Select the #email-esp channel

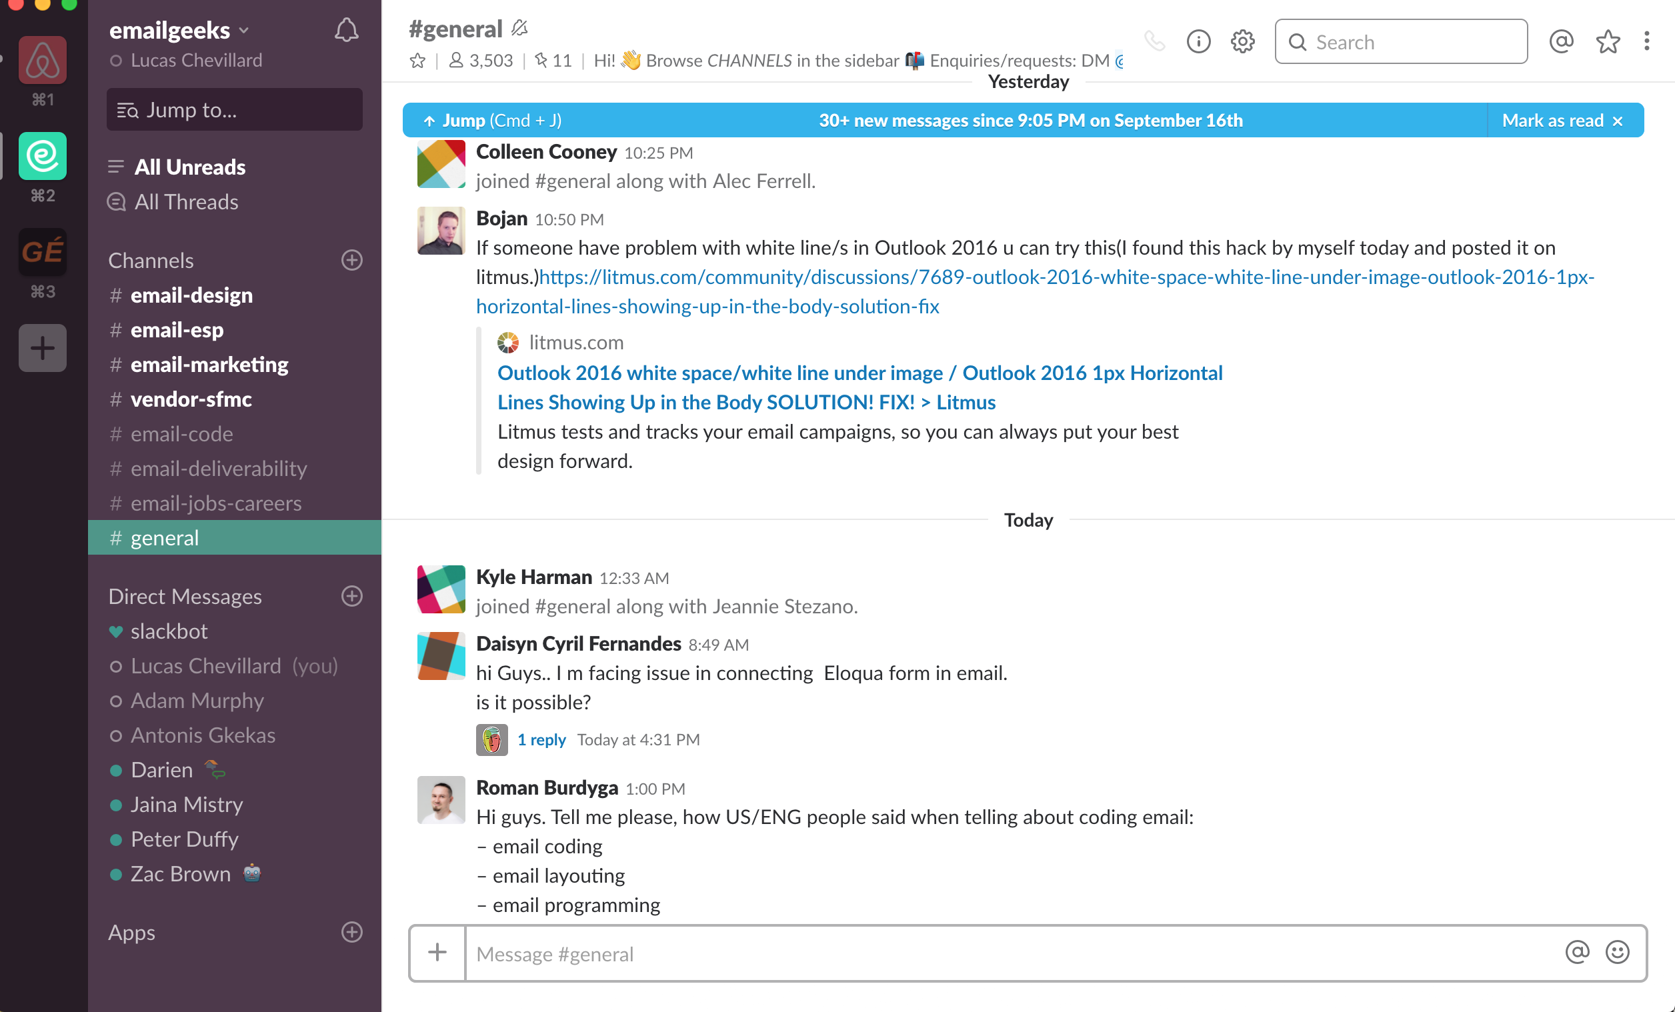(177, 329)
